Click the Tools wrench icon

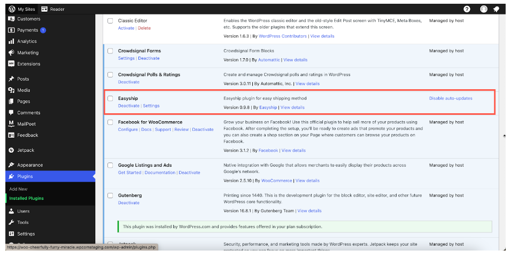point(11,223)
